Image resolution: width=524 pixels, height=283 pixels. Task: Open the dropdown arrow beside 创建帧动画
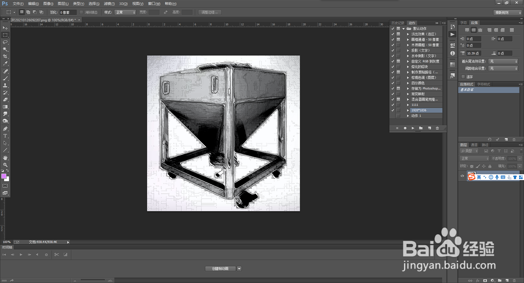pos(239,269)
